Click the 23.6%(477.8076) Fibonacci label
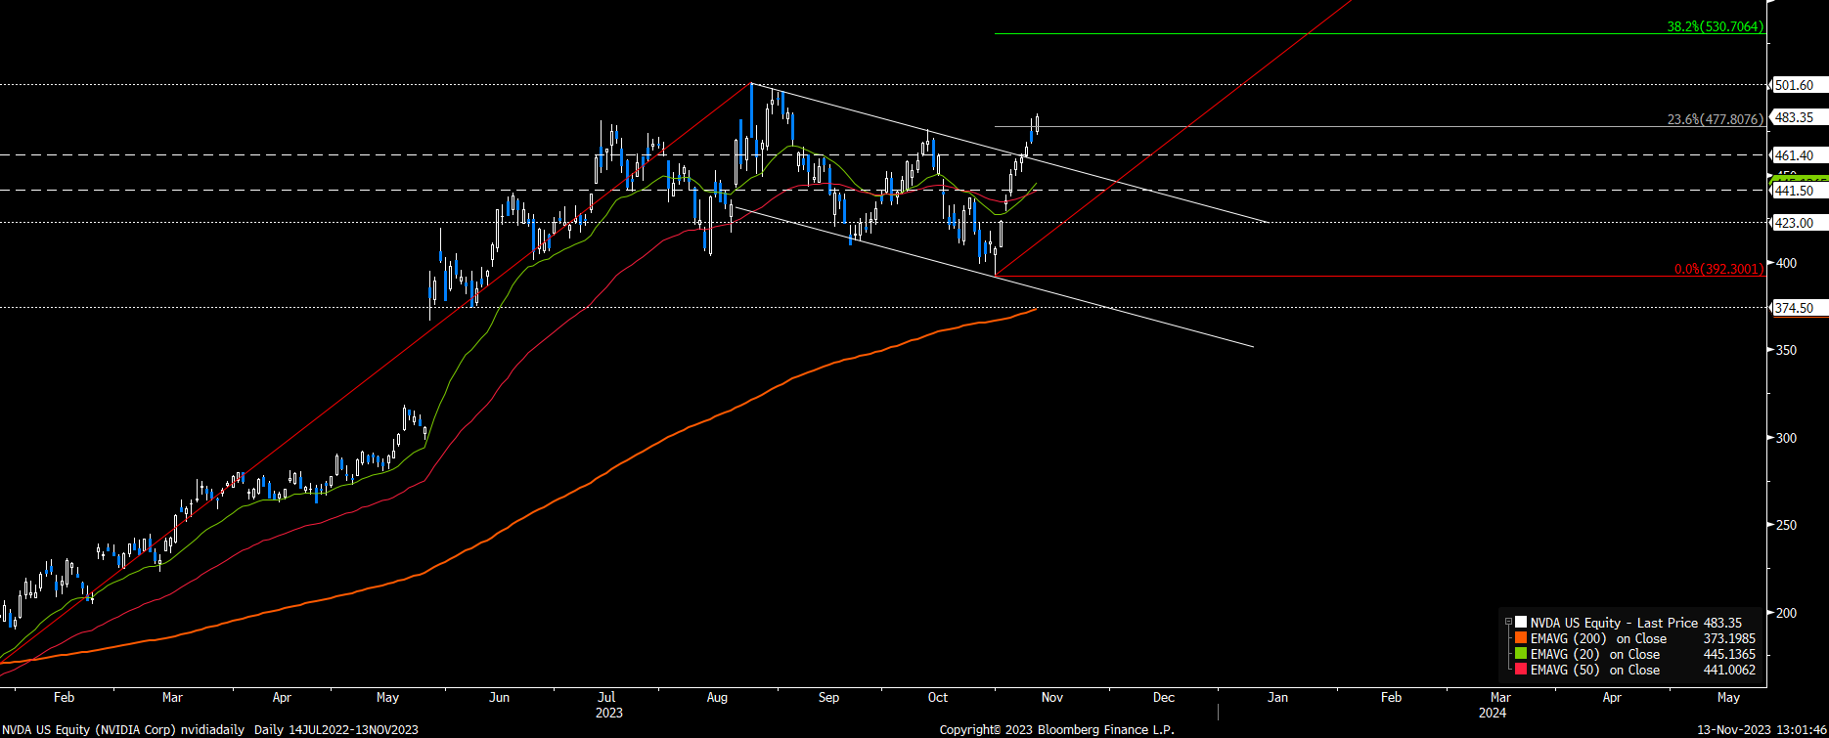The image size is (1829, 738). pos(1716,119)
